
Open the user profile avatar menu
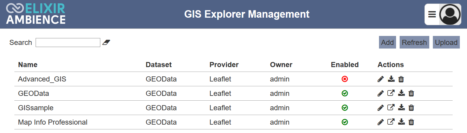point(450,14)
